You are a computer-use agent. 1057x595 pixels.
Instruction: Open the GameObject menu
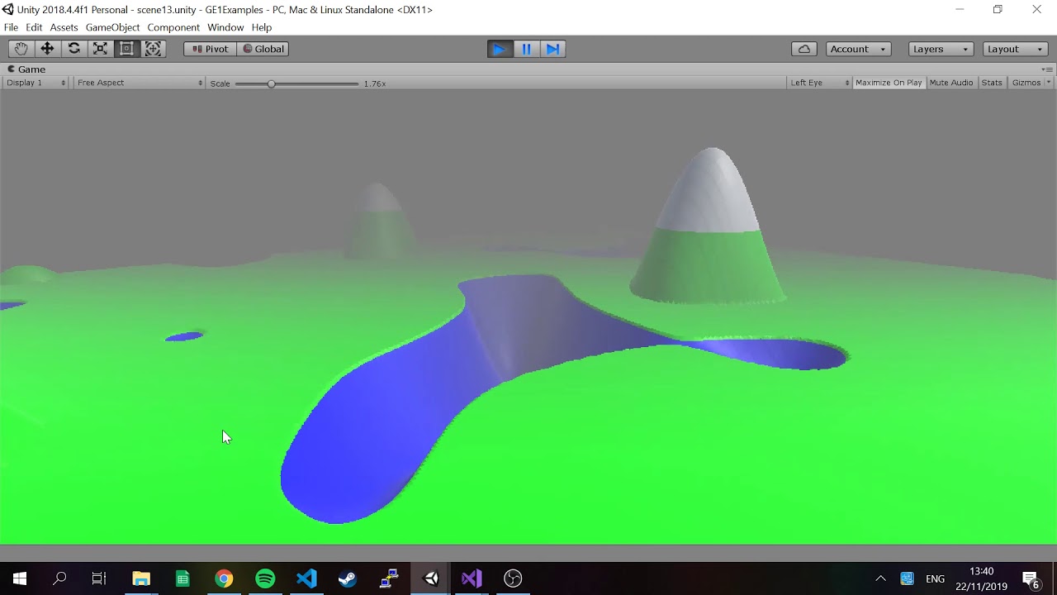[x=112, y=27]
